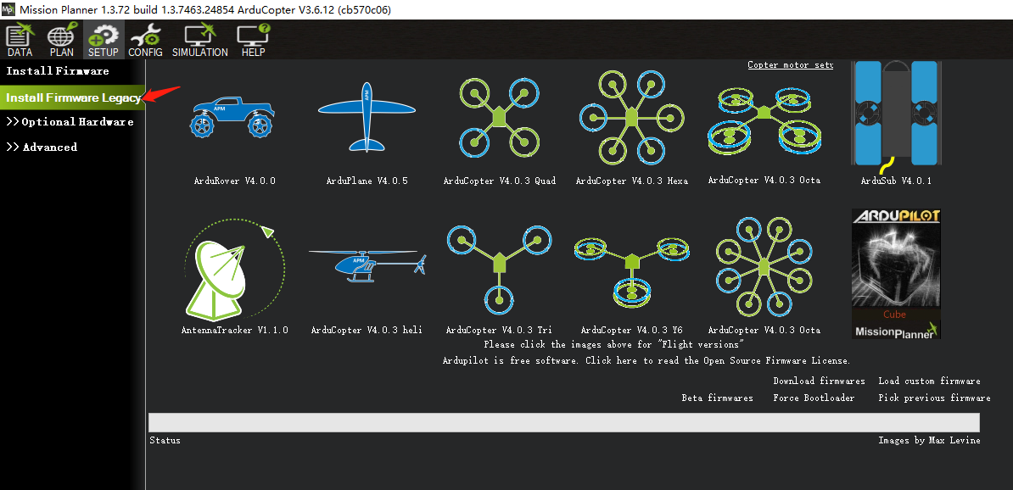Viewport: 1013px width, 490px height.
Task: Select the ArduCopter Y6 frame icon
Action: click(x=631, y=272)
